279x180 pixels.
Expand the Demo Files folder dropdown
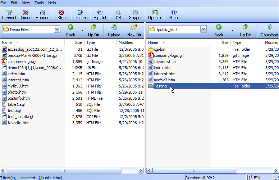pyautogui.click(x=57, y=29)
